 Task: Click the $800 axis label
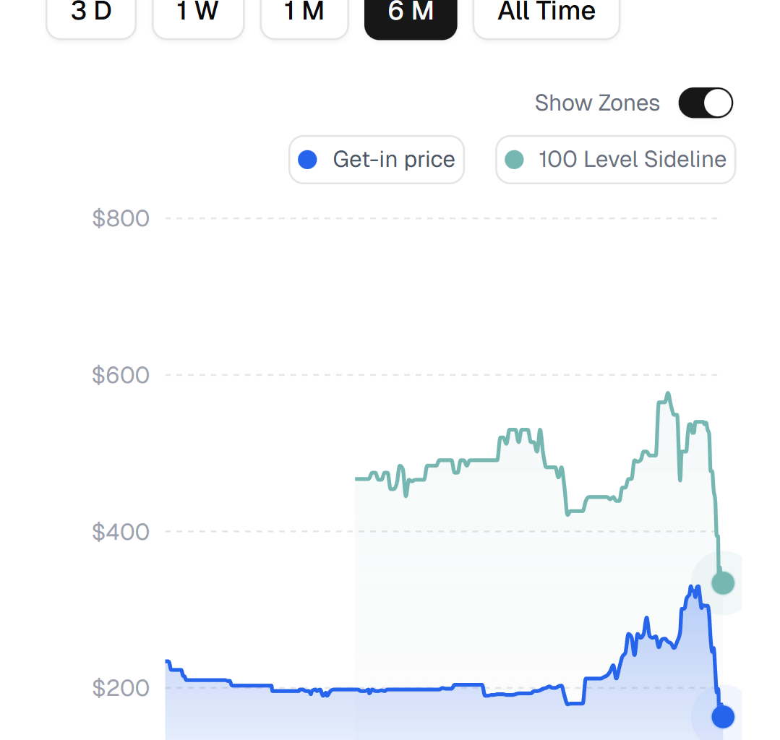pyautogui.click(x=121, y=218)
